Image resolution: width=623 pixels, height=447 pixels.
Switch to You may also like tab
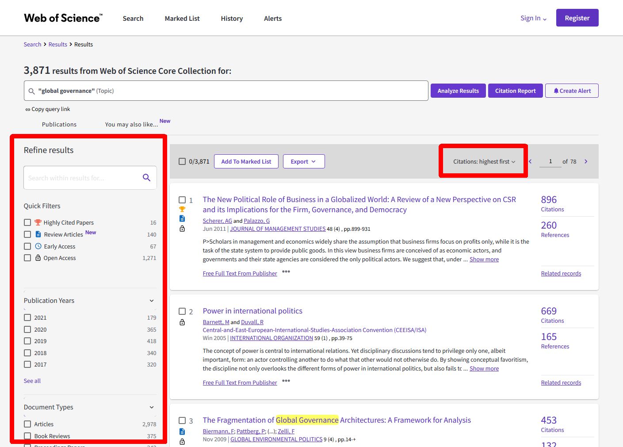coord(131,125)
